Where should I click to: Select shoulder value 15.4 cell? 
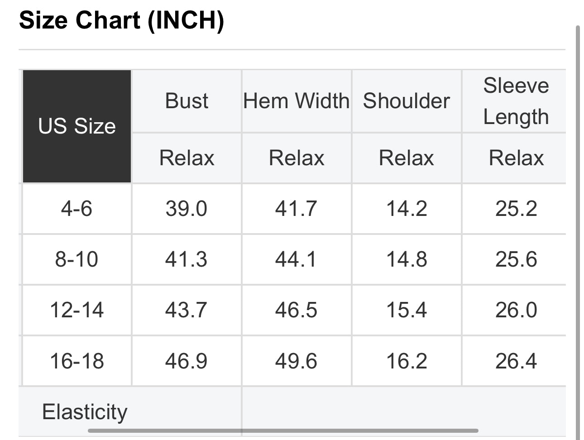(x=407, y=310)
